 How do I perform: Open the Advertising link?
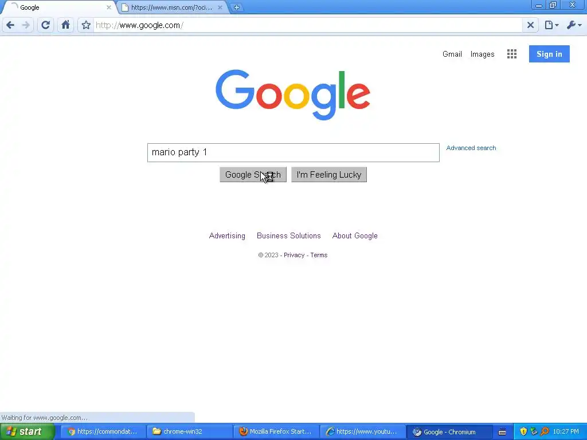(227, 235)
